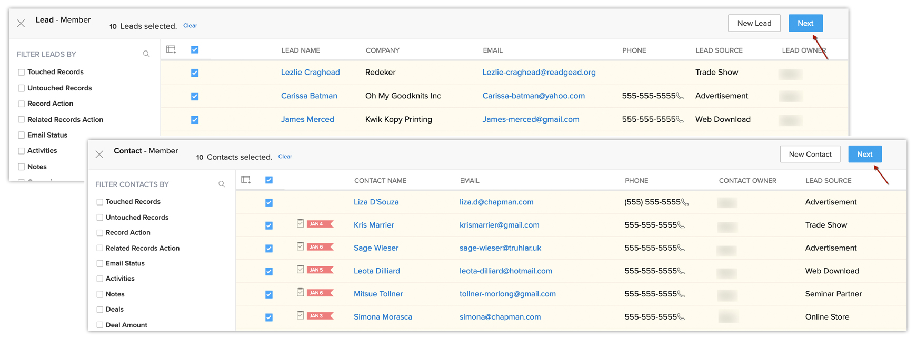The width and height of the screenshot is (917, 339).
Task: Open the Lead table column settings icon
Action: 171,49
